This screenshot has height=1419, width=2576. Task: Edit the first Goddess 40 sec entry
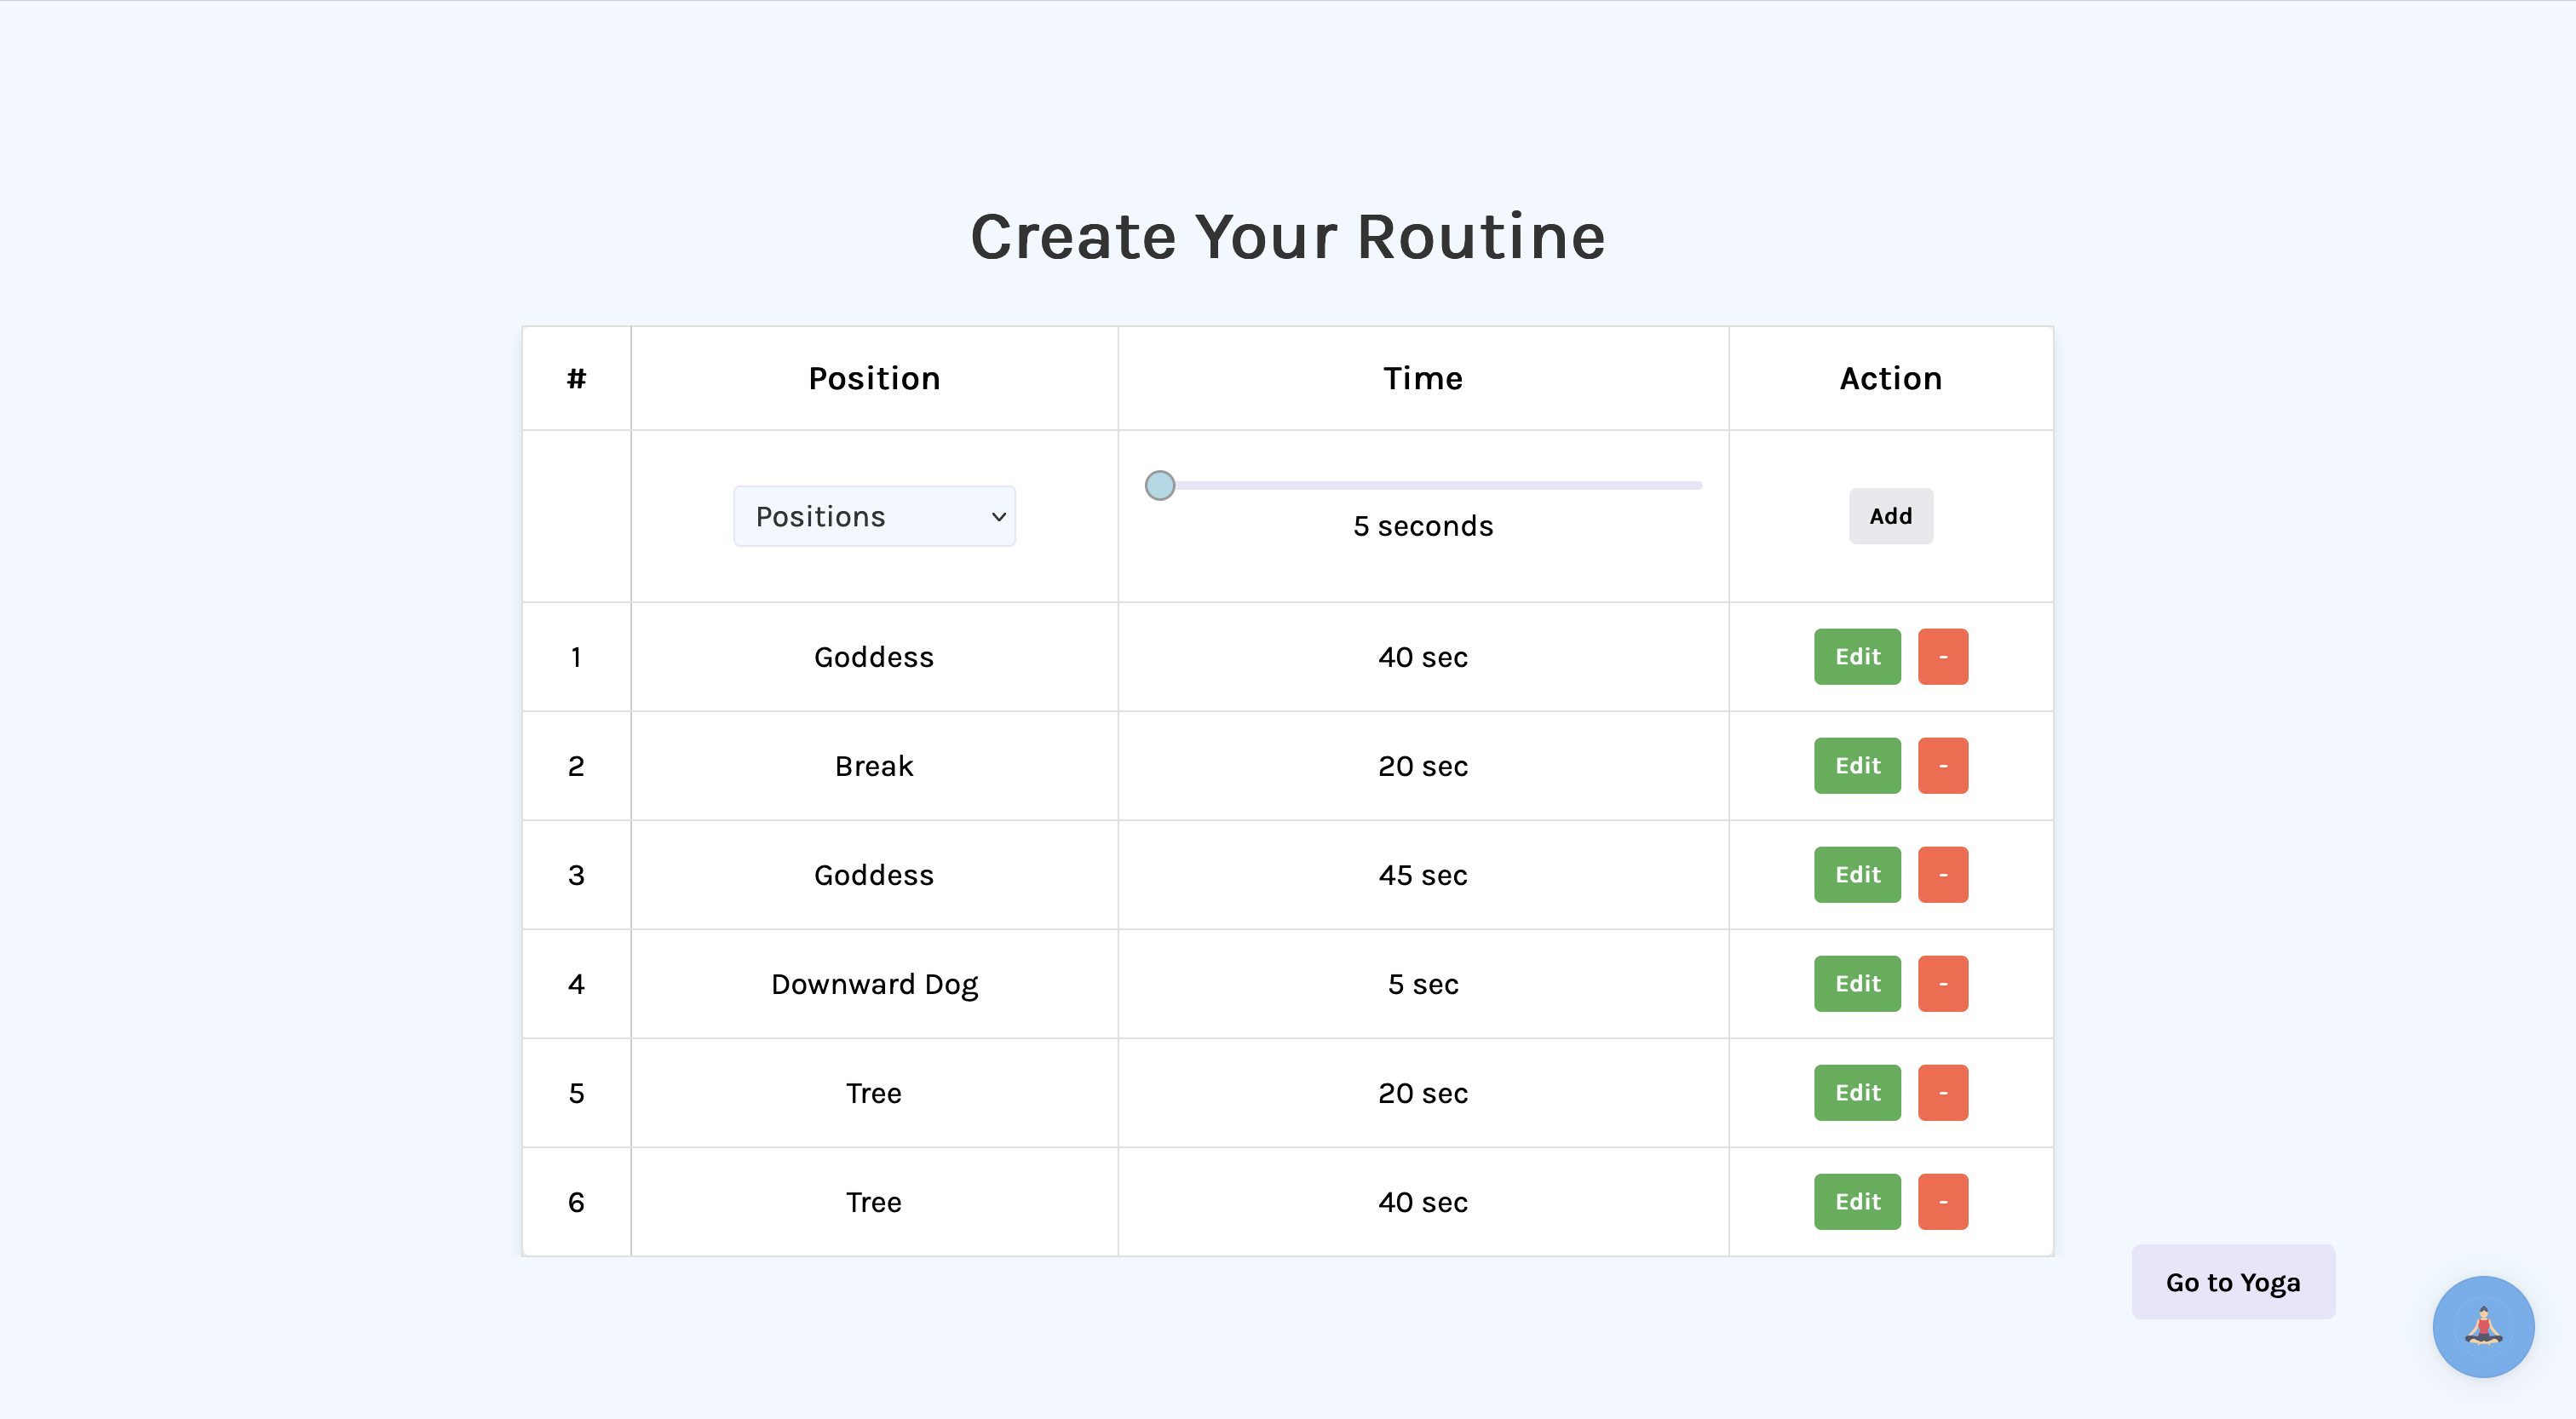(x=1857, y=657)
